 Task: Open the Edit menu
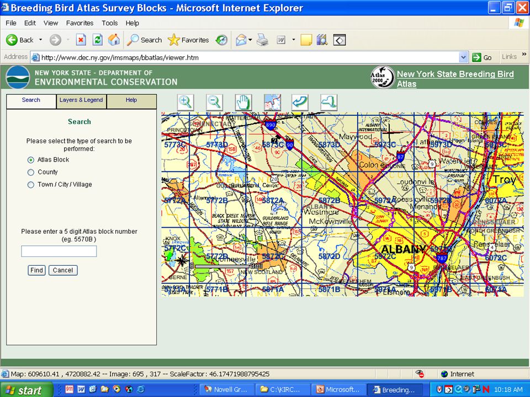[30, 23]
